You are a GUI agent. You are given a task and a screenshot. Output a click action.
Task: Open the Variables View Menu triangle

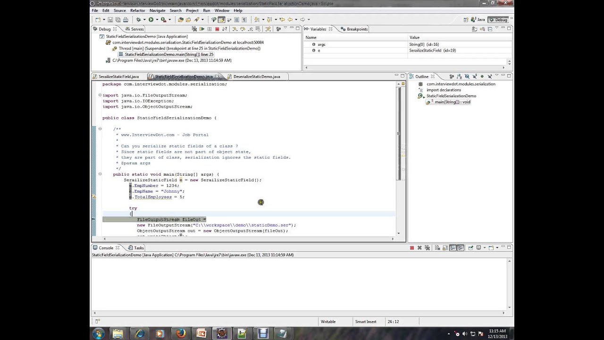click(x=497, y=28)
